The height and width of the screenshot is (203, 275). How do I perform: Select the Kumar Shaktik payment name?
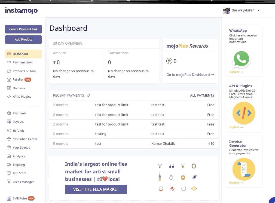click(x=163, y=143)
